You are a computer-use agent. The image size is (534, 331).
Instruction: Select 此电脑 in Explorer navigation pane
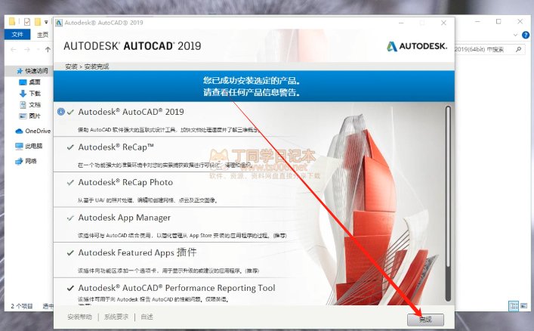(x=29, y=146)
